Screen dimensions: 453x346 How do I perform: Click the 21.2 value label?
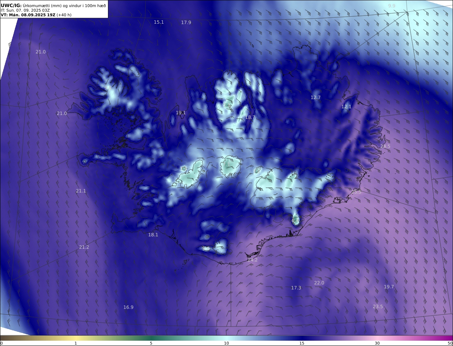[x=84, y=247]
